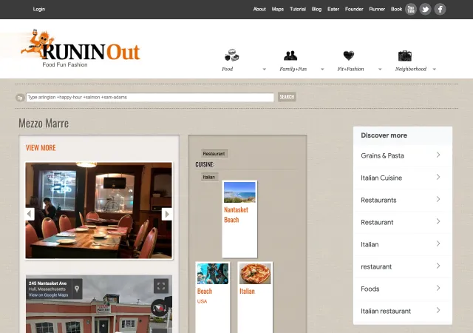Viewport: 473px width, 333px height.
Task: Focus the tag search input field
Action: click(150, 97)
